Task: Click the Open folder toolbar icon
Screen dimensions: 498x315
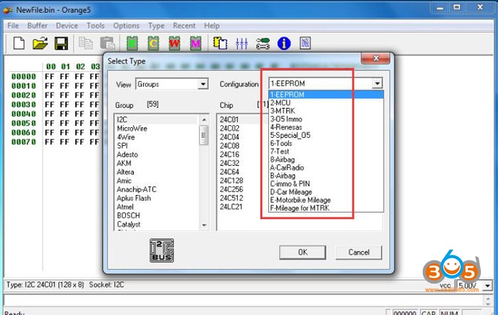Action: (40, 43)
